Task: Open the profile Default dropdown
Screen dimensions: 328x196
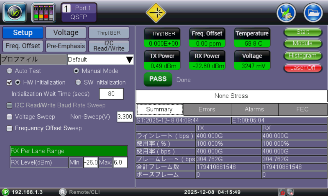Action: click(x=100, y=59)
